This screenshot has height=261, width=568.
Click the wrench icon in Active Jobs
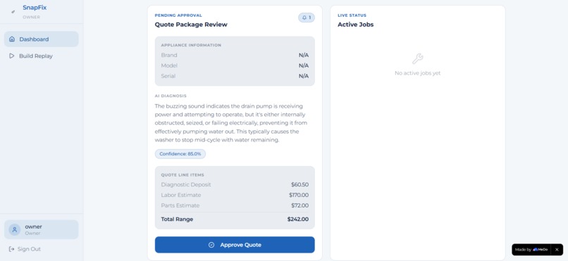418,59
